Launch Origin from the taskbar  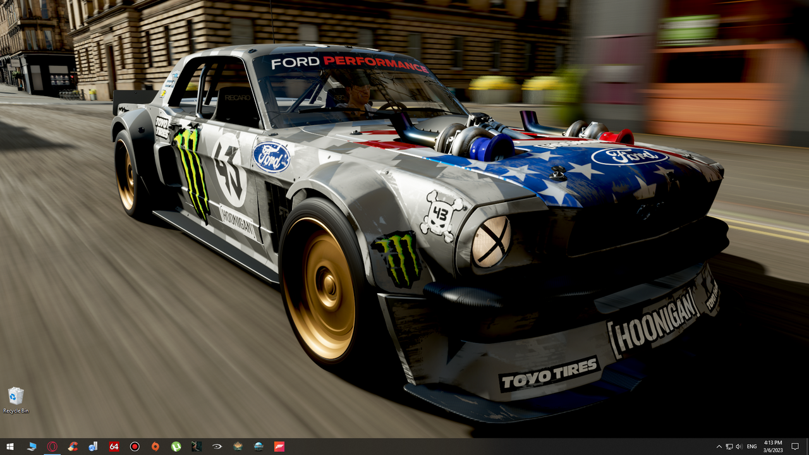[x=155, y=446]
